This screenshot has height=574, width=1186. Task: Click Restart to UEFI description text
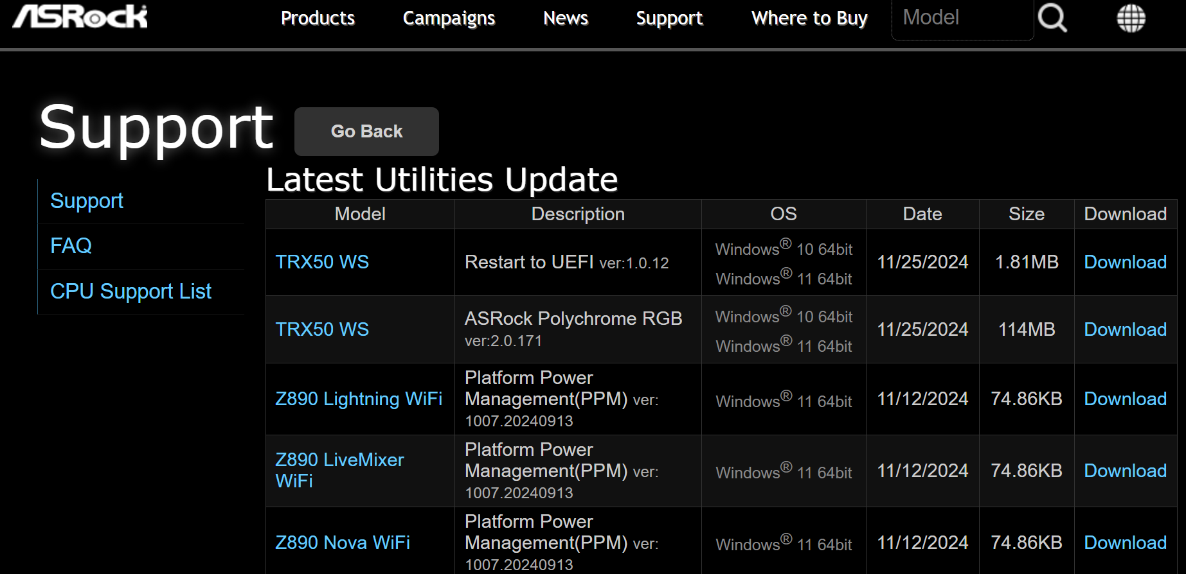[566, 262]
